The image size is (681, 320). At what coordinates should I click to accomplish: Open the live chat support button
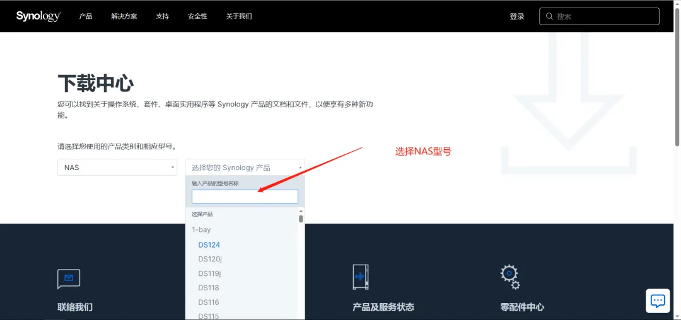(x=658, y=300)
